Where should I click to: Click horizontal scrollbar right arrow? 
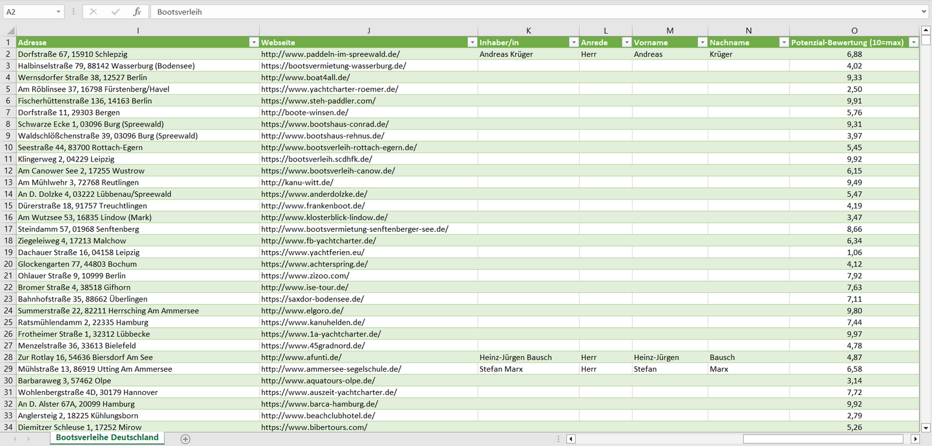coord(915,439)
